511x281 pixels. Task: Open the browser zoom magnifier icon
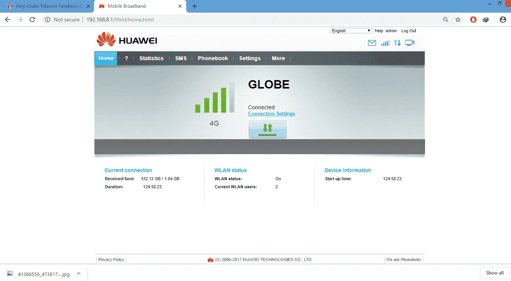click(446, 20)
